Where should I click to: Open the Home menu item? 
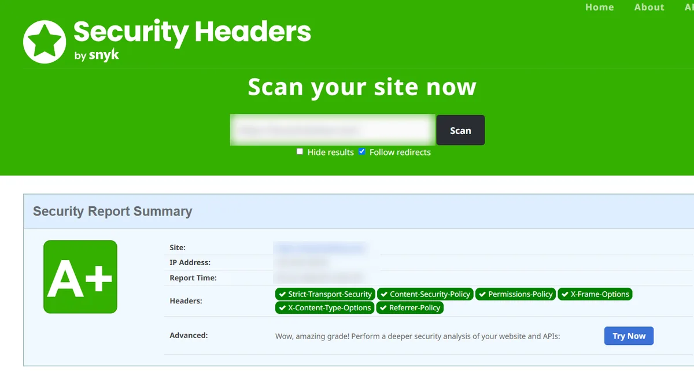(x=600, y=8)
